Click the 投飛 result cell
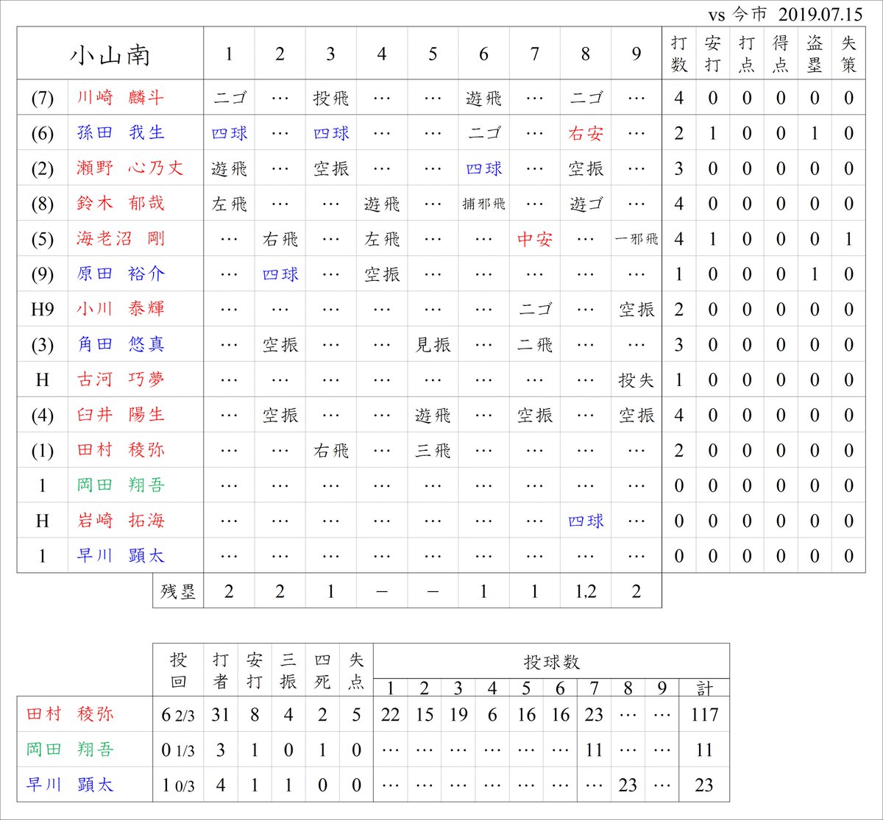 tap(330, 98)
